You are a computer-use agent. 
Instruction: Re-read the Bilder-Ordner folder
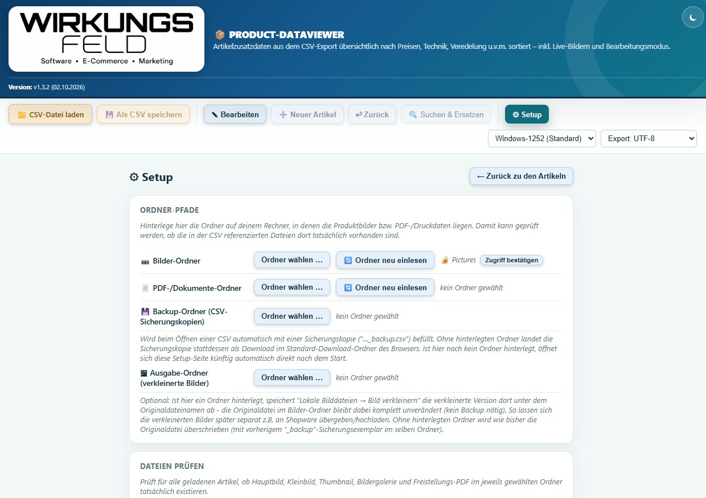[385, 260]
